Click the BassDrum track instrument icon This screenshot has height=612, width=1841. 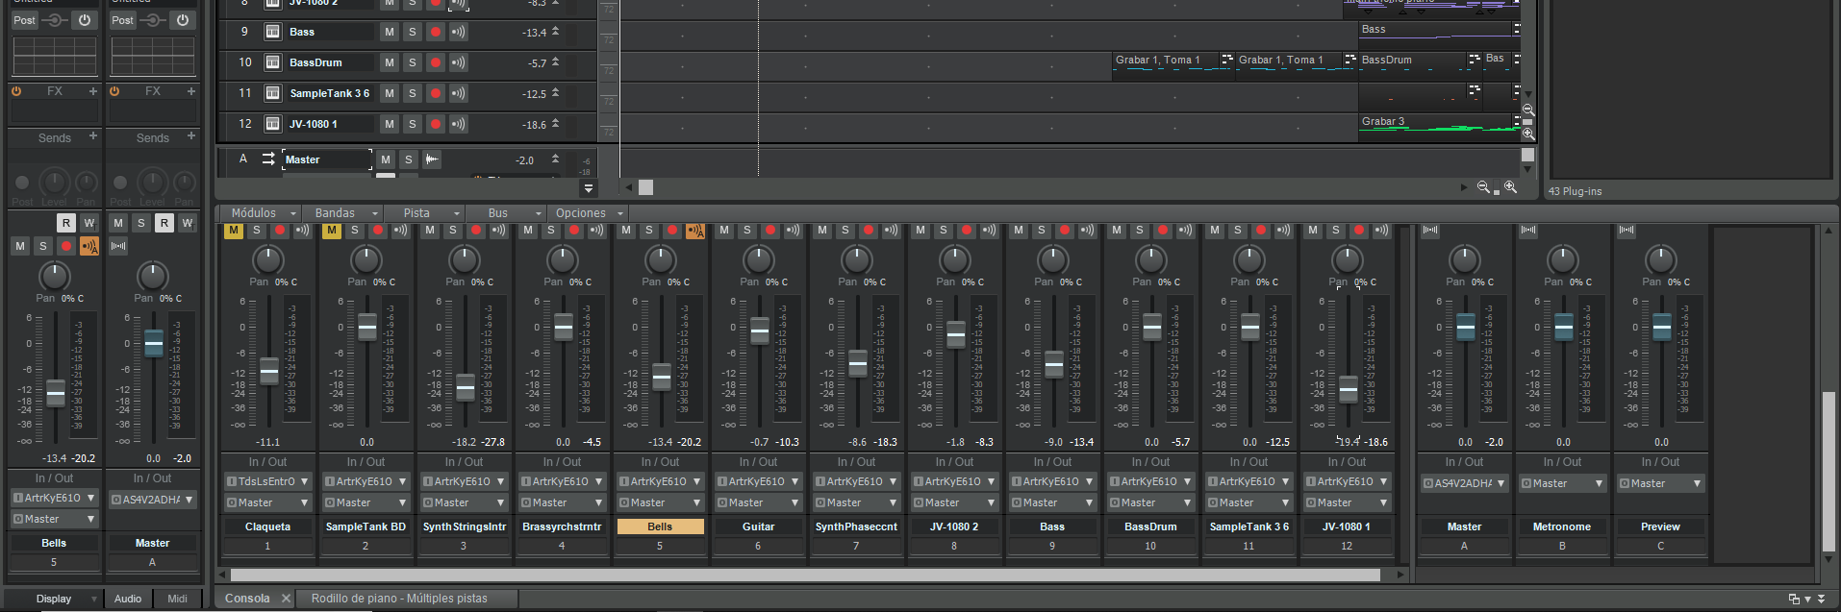[x=272, y=62]
